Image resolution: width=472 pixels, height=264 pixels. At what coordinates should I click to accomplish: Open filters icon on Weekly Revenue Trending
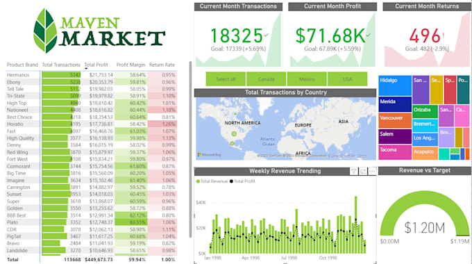point(354,172)
